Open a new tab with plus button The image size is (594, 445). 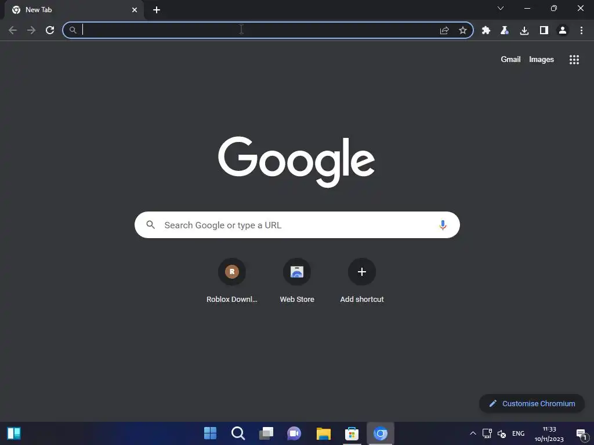(157, 10)
